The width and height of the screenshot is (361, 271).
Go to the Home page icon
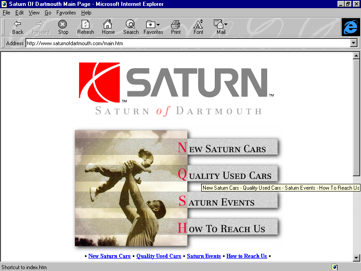click(108, 27)
